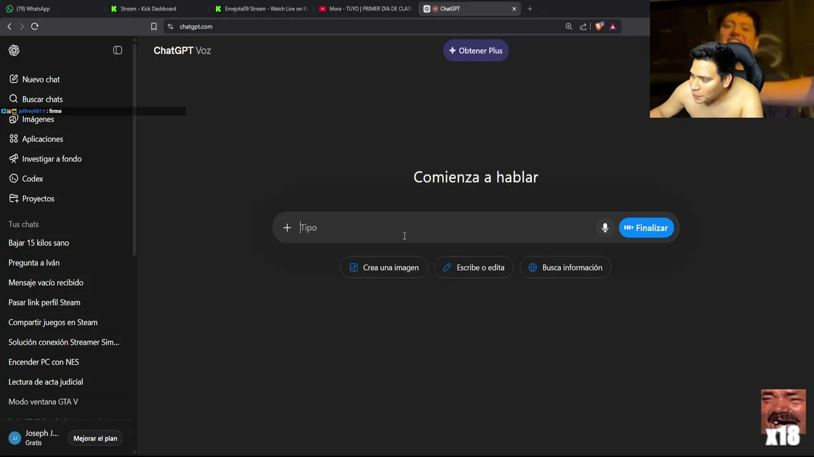The image size is (814, 457).
Task: Switch to Stream - Kick Dashboard tab
Action: click(156, 9)
